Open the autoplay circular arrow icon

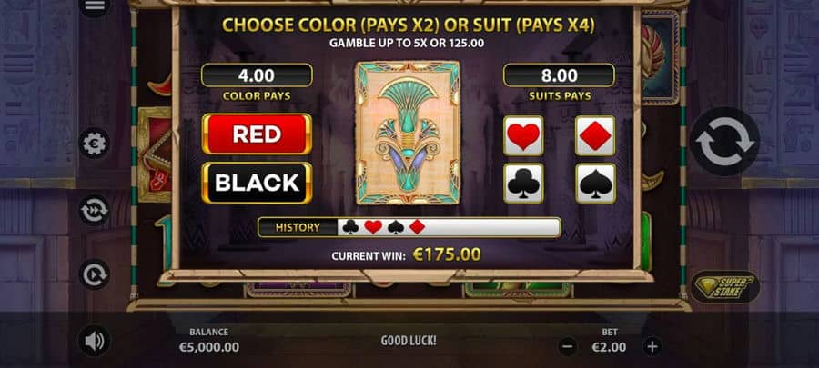pyautogui.click(x=95, y=274)
